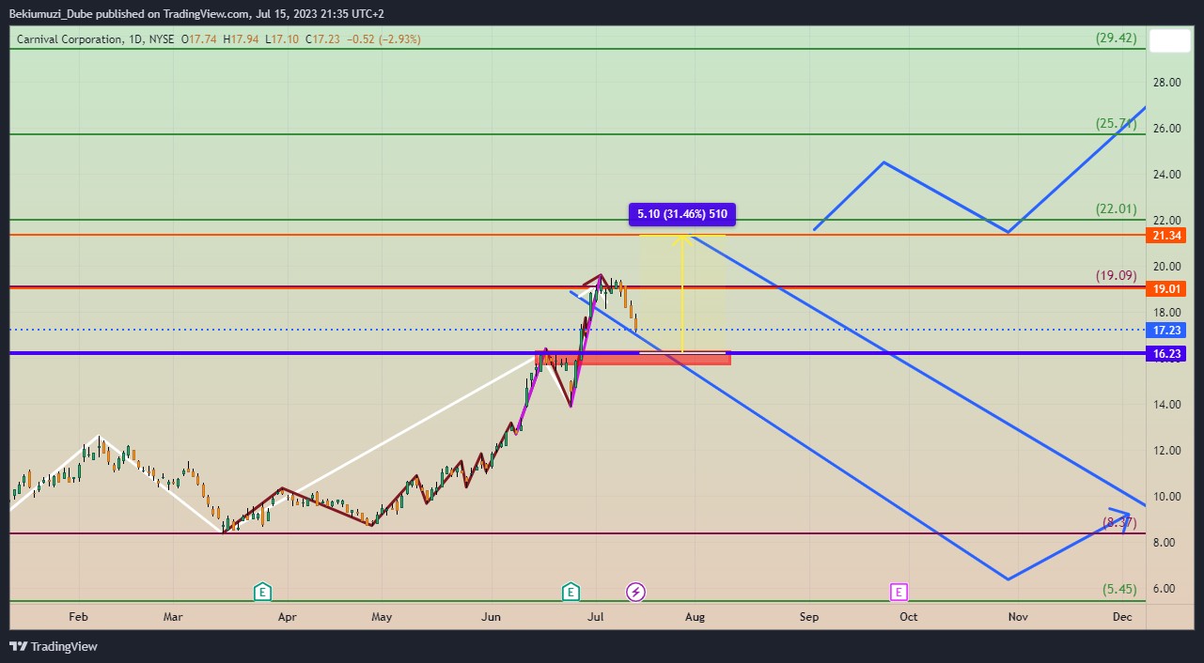Click the 28.00 price axis tick
Viewport: 1204px width, 663px height.
click(x=1167, y=83)
